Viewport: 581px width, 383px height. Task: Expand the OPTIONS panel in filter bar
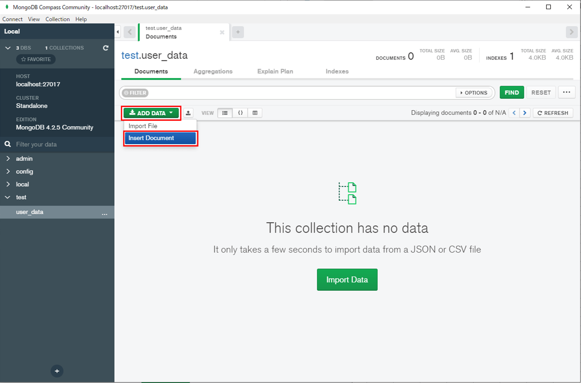(474, 92)
